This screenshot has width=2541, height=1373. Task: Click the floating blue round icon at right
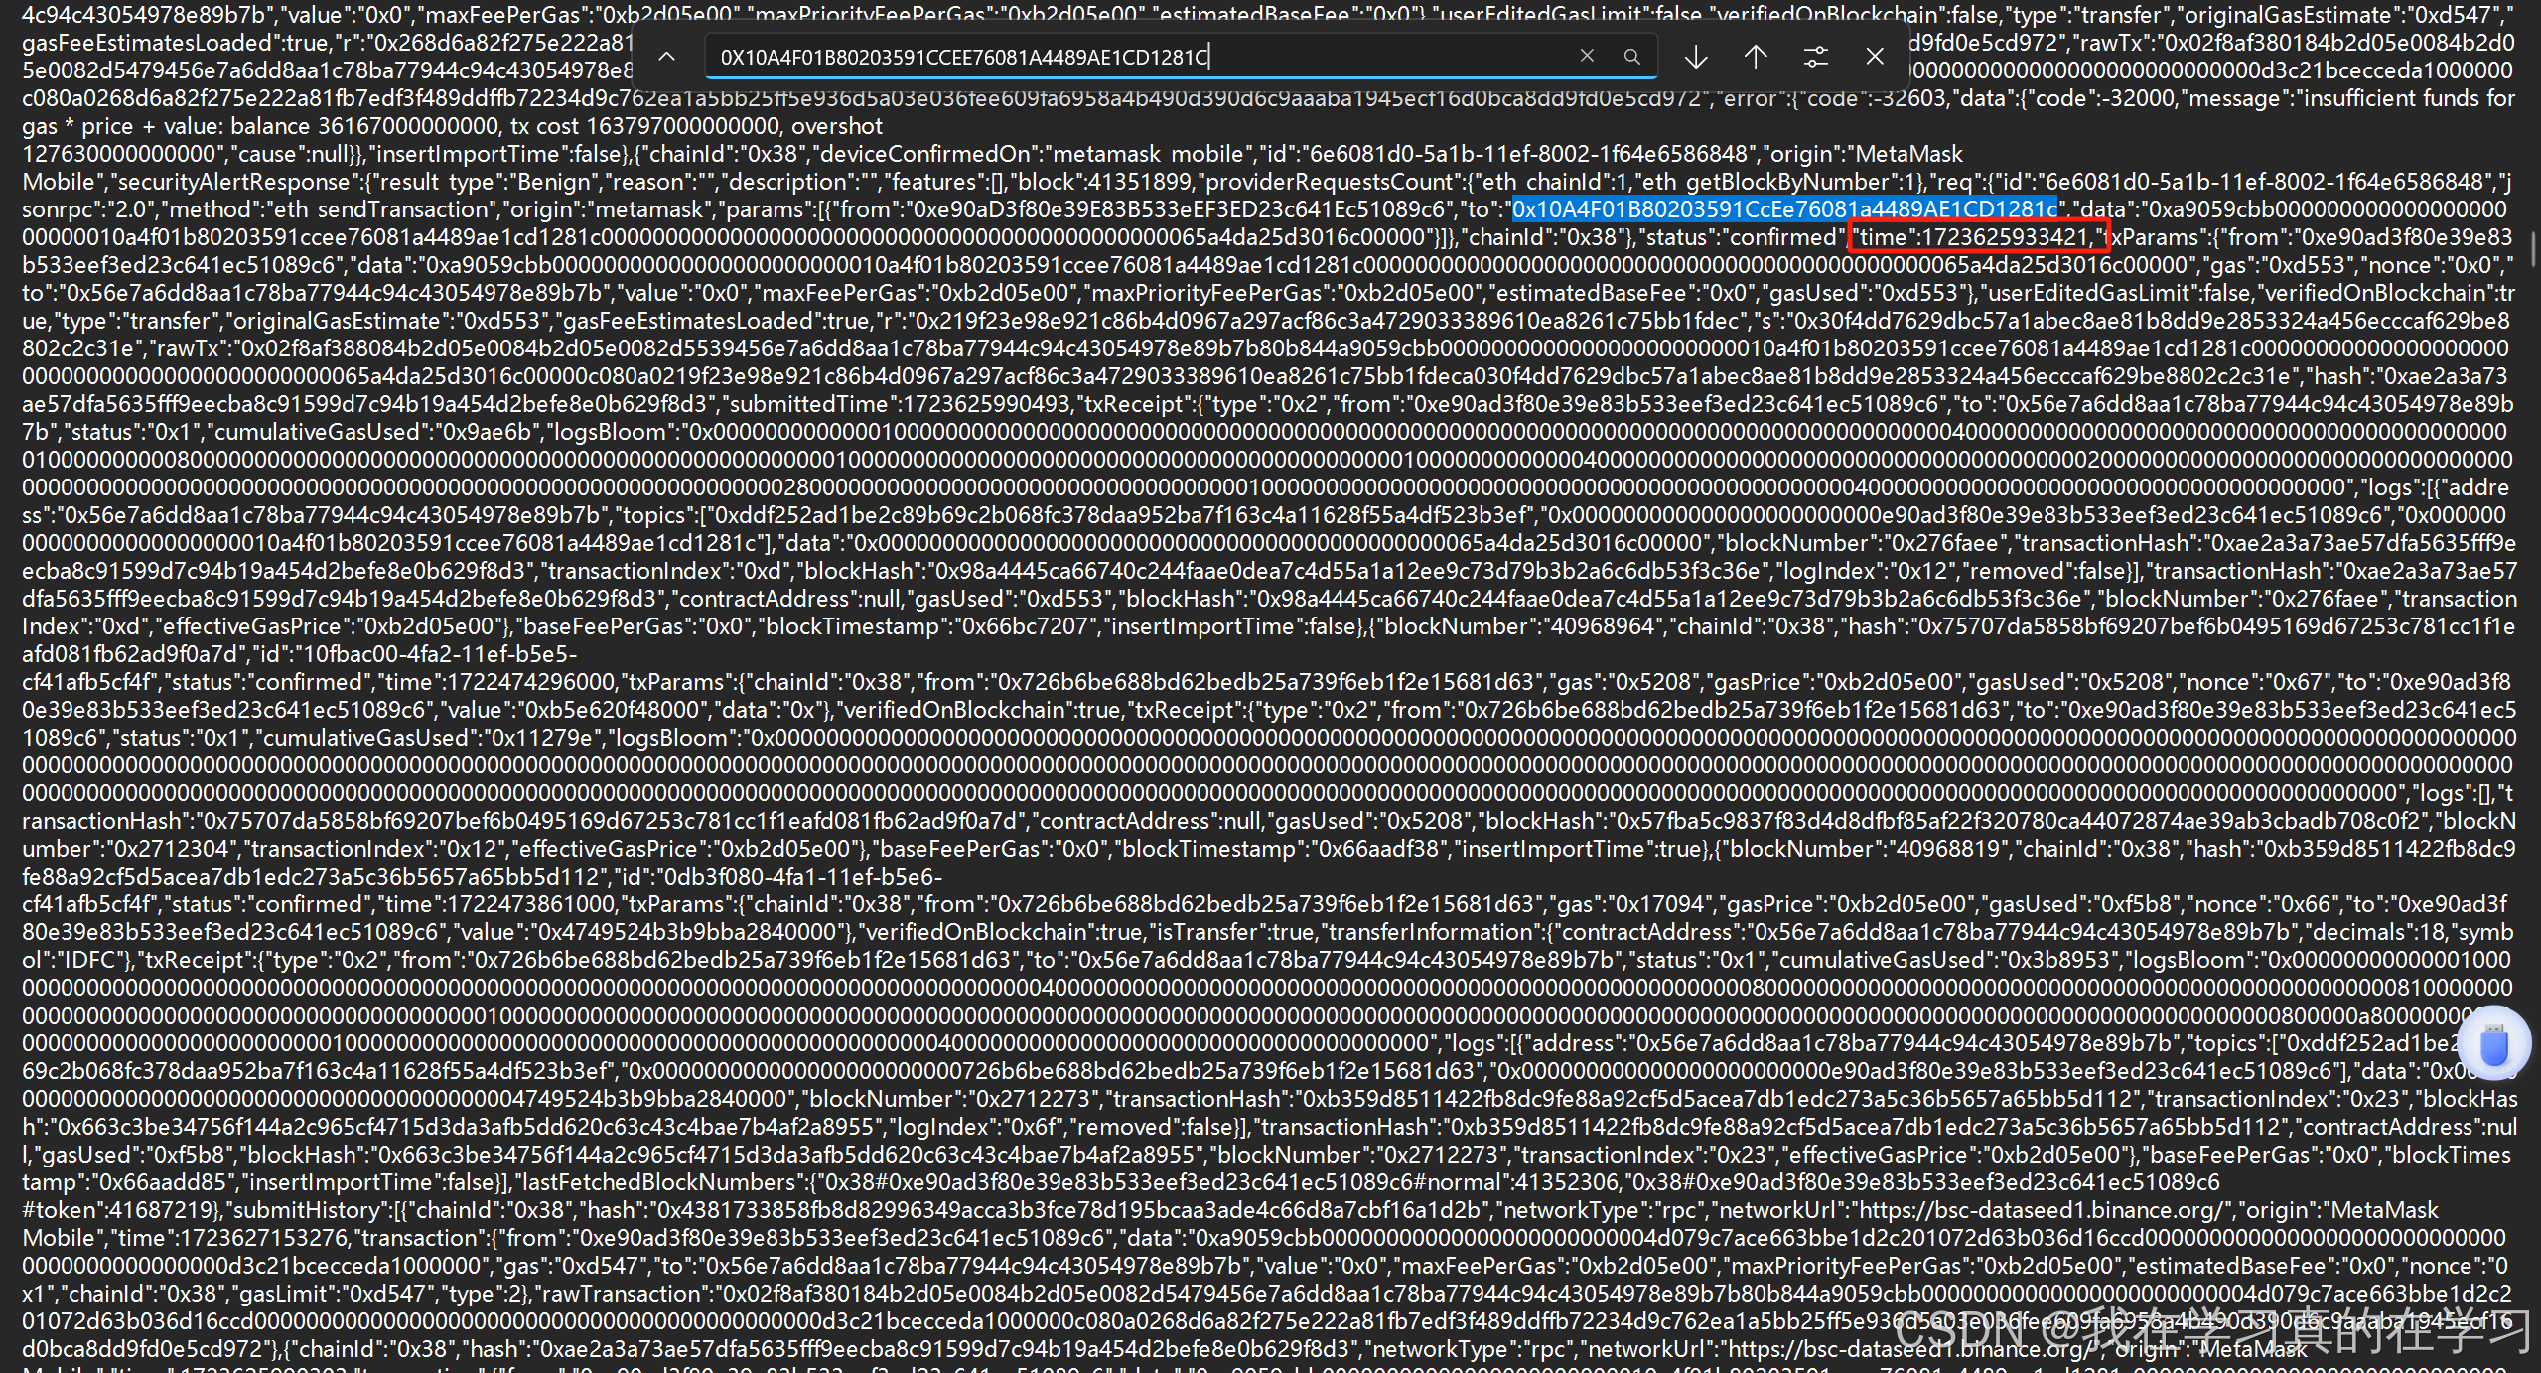(x=2493, y=1043)
